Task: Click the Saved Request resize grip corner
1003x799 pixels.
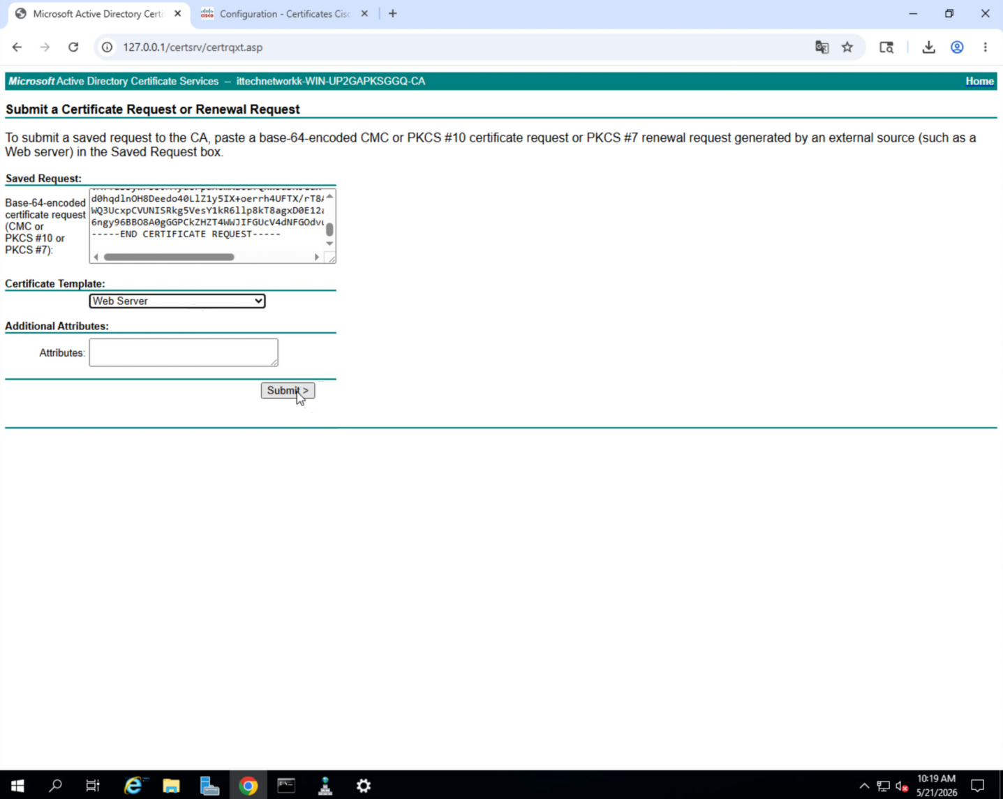Action: (x=331, y=258)
